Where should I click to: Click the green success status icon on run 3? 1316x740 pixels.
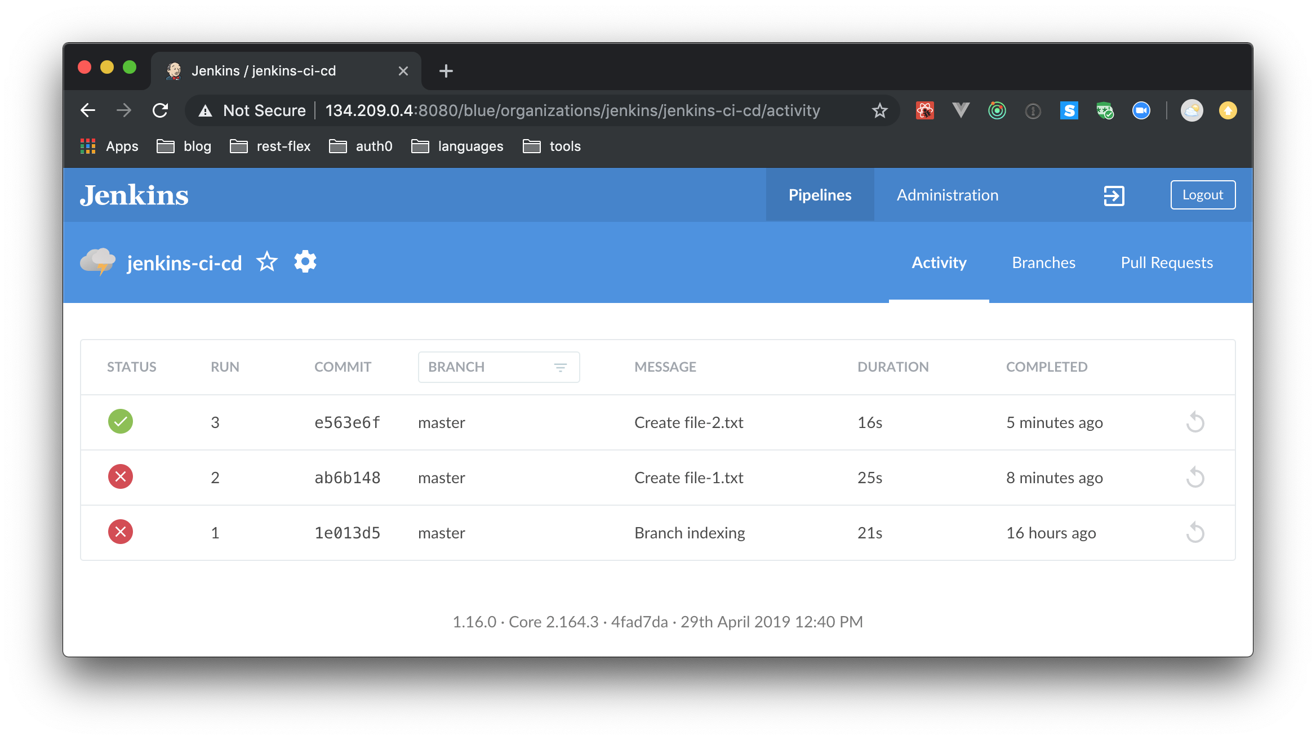[x=120, y=421]
